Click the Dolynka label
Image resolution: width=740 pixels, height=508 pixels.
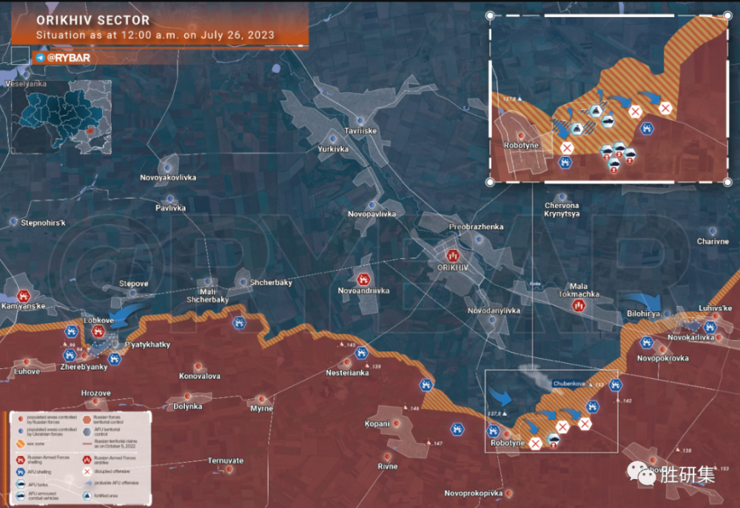coord(187,406)
